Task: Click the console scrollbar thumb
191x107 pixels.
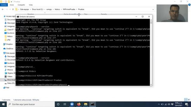Action: coord(151,23)
